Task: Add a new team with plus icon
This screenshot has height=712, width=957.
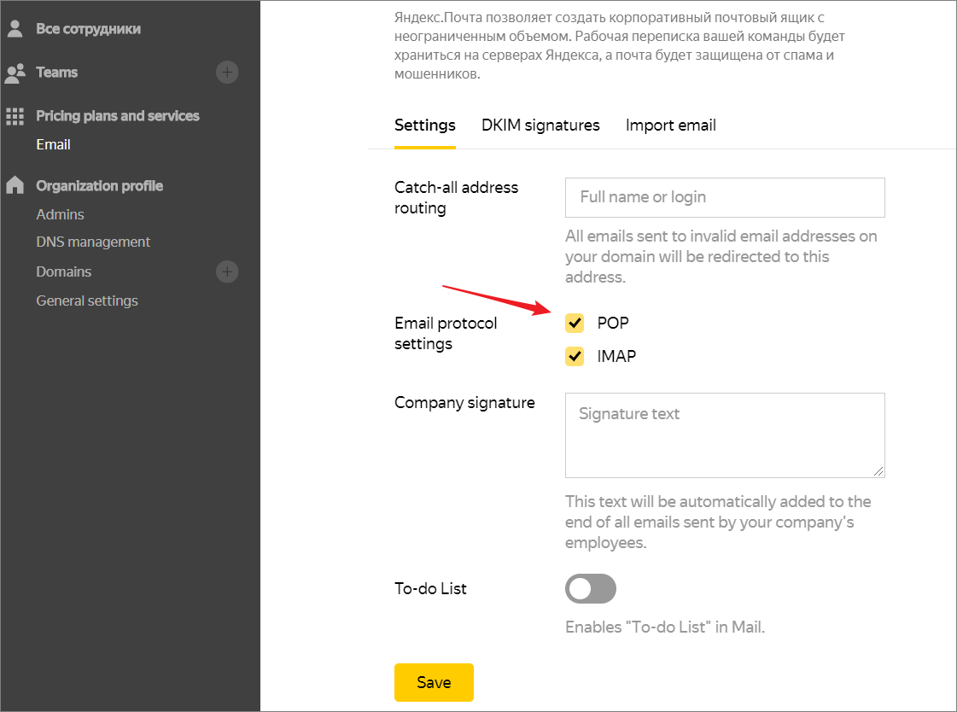Action: click(x=226, y=73)
